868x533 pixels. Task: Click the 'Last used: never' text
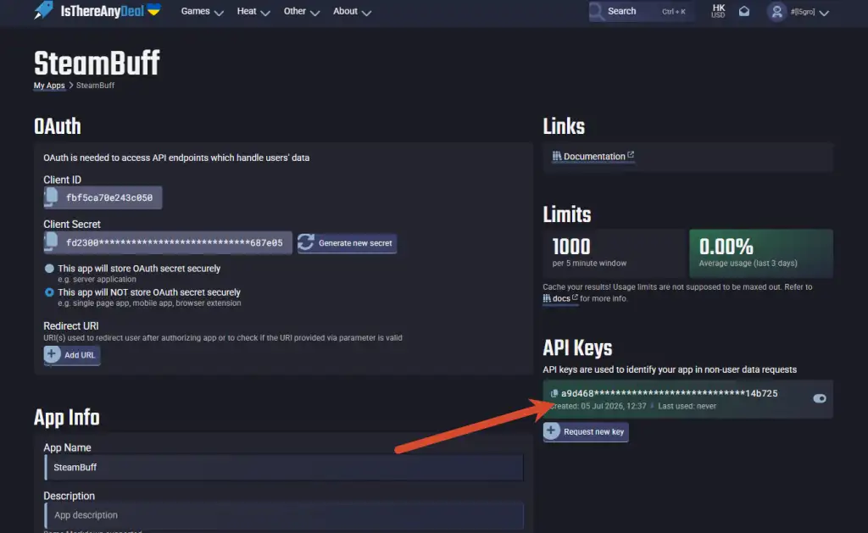687,406
